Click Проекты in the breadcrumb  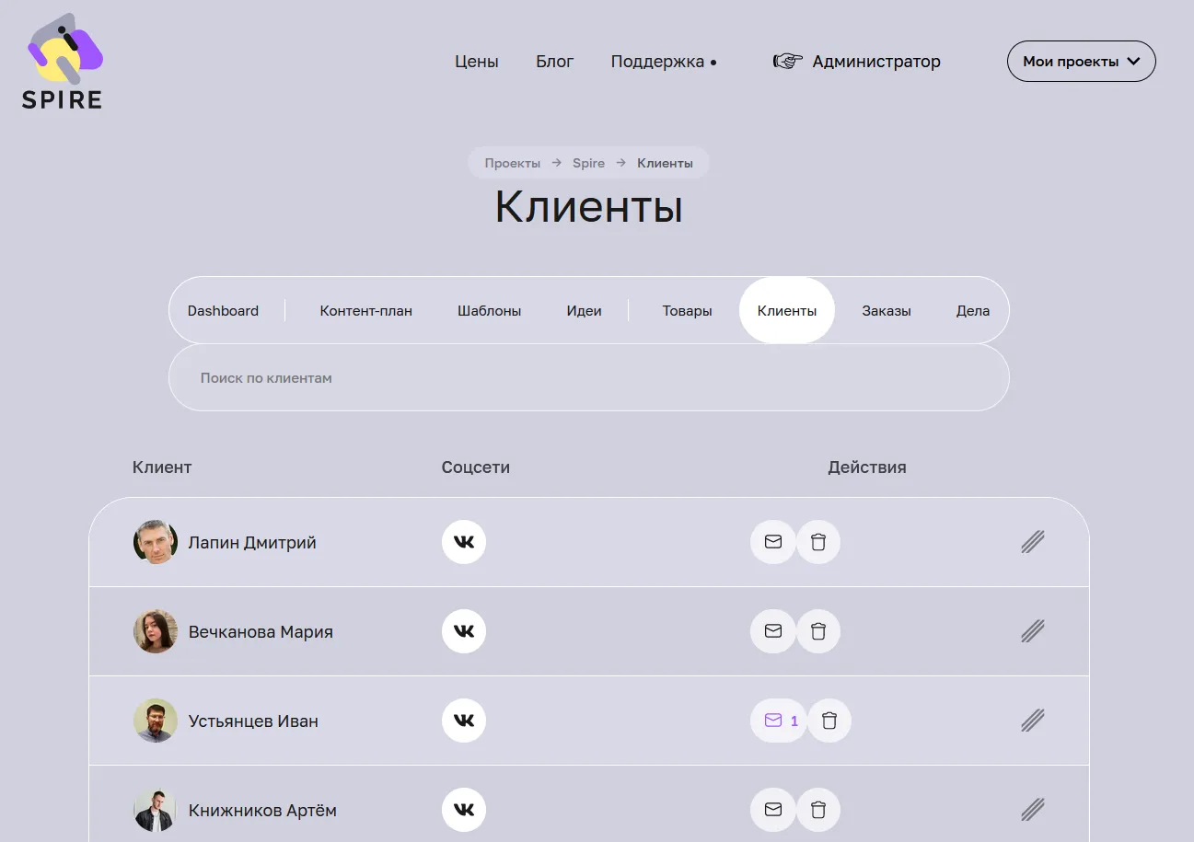click(x=512, y=162)
